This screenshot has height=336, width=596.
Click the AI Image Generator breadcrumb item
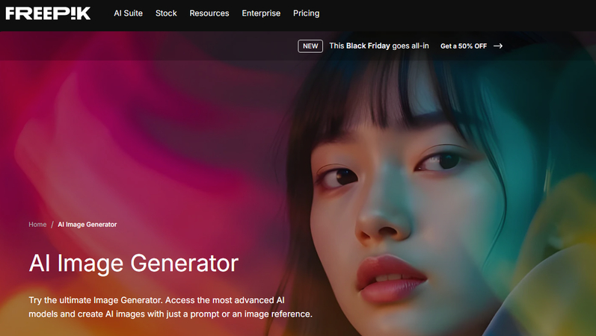click(x=87, y=225)
